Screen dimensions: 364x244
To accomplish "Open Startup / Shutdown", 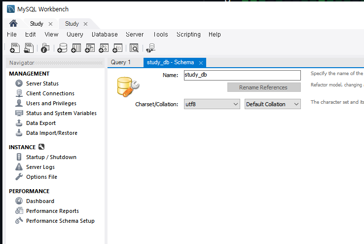I will coord(51,157).
